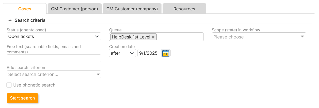Open the calendar date picker icon
Image resolution: width=319 pixels, height=108 pixels.
coord(166,53)
